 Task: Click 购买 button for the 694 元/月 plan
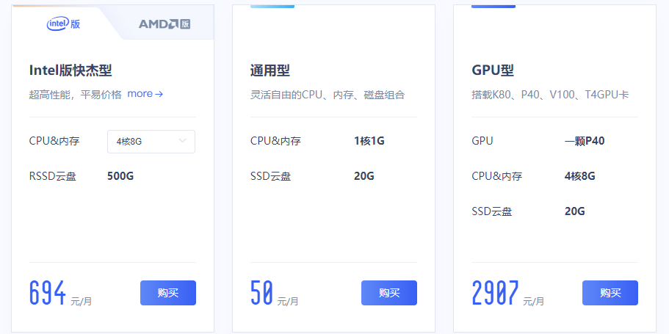pos(168,293)
